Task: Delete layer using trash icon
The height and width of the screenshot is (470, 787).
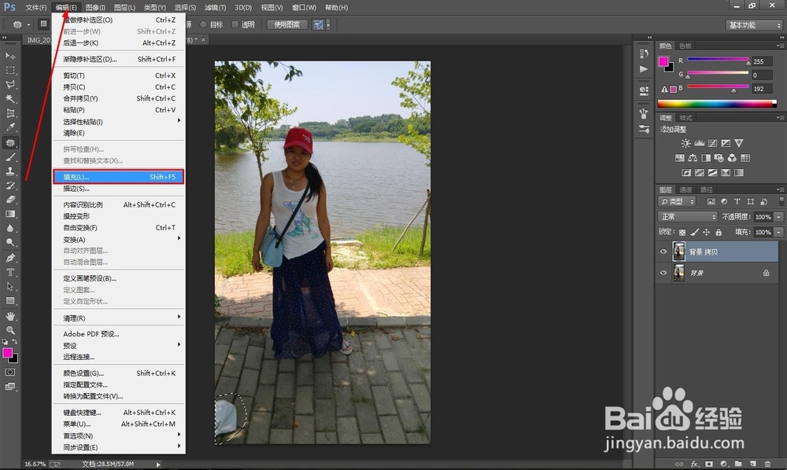Action: pyautogui.click(x=767, y=464)
